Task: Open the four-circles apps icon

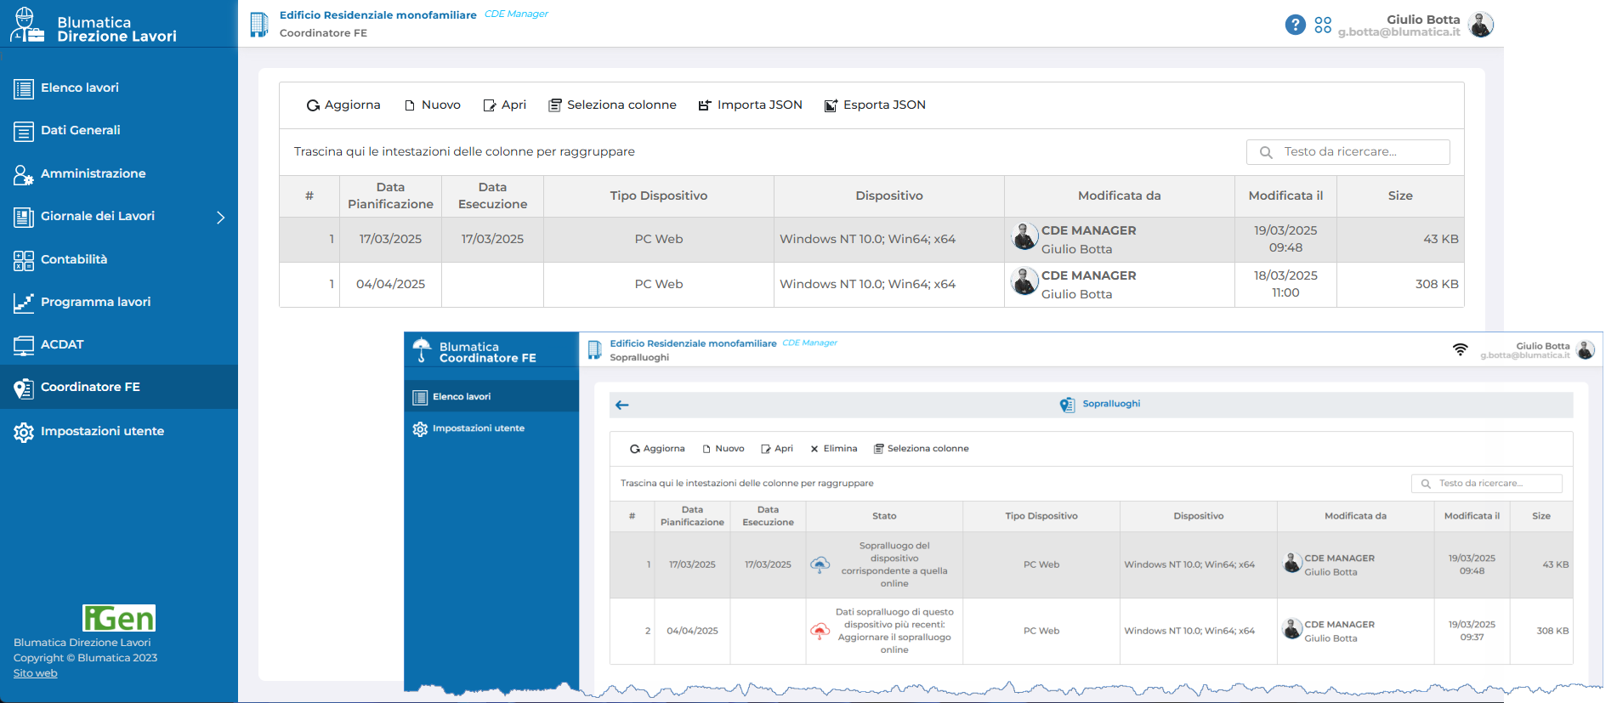Action: pos(1323,25)
